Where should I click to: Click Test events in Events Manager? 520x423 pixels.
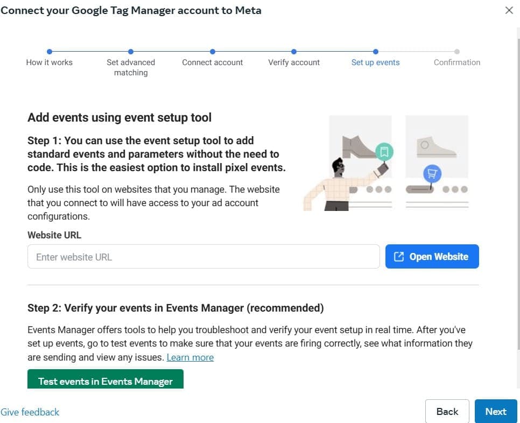tap(105, 380)
